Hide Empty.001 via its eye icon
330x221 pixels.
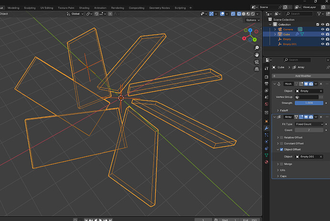[322, 44]
